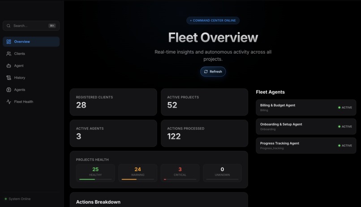Open the Agent menu item

(x=31, y=65)
